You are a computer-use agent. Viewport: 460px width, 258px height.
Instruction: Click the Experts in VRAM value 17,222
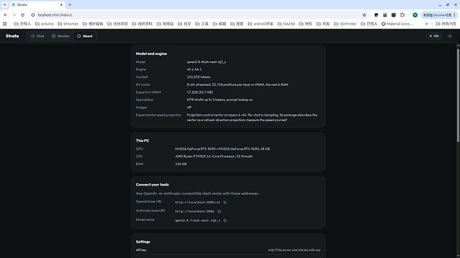pos(200,92)
